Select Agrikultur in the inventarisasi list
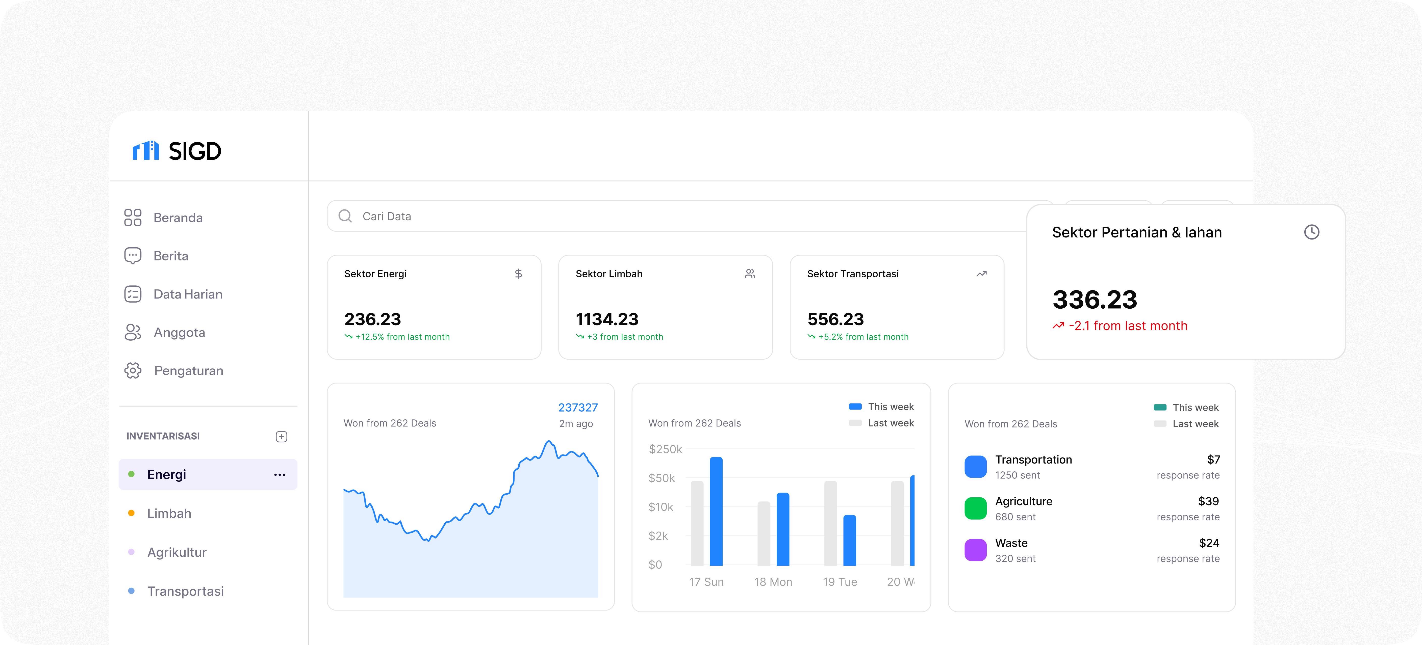1422x645 pixels. (177, 552)
